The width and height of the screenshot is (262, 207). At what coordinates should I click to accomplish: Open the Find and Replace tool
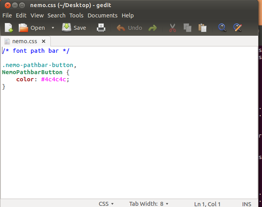[237, 28]
